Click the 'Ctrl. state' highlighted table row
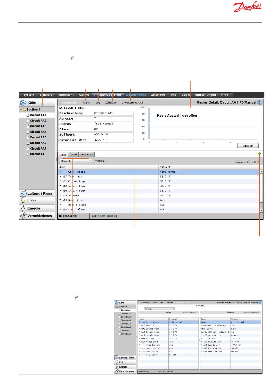The width and height of the screenshot is (267, 385). point(159,172)
